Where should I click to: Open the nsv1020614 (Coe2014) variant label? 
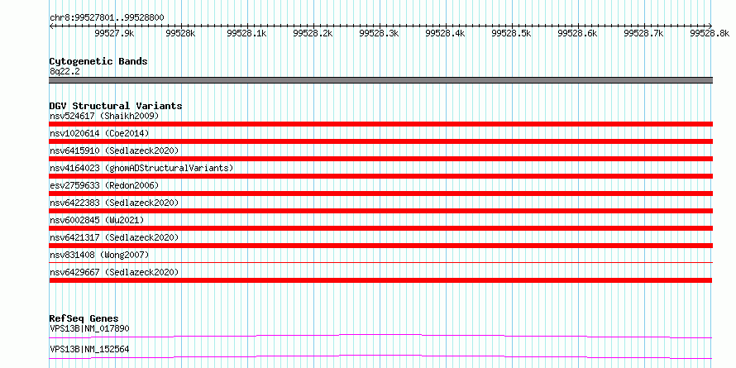pyautogui.click(x=99, y=133)
